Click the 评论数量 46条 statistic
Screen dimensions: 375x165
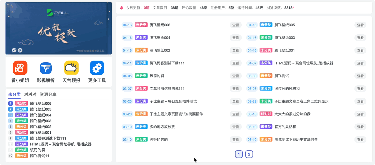pyautogui.click(x=194, y=8)
